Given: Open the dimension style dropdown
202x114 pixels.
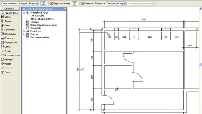Looking at the screenshot, I should [37, 3].
